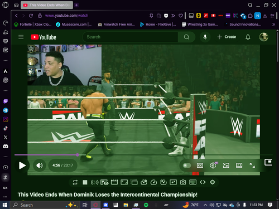Toggle loop in the enhancer toolbar
This screenshot has width=279, height=209.
click(75, 182)
